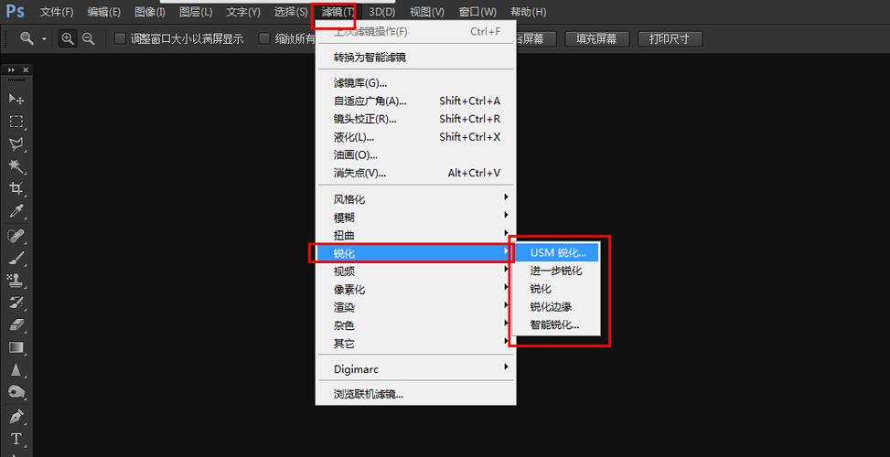Open the 3D(D) menu

(x=382, y=11)
